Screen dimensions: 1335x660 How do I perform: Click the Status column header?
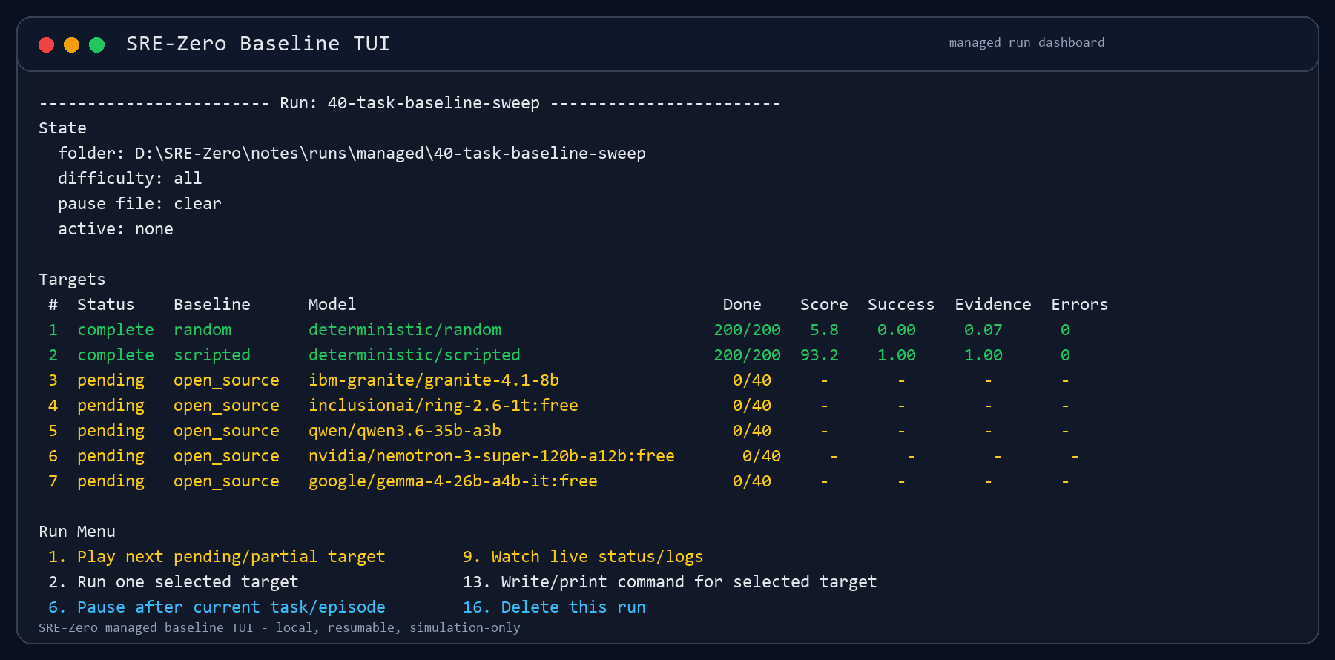coord(106,305)
